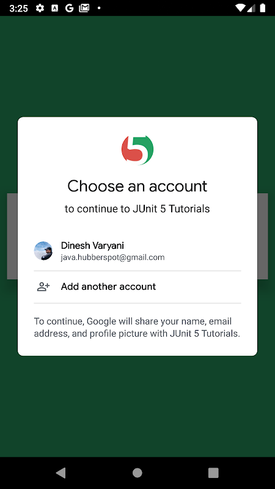Tap the Google G status bar icon

pos(69,8)
